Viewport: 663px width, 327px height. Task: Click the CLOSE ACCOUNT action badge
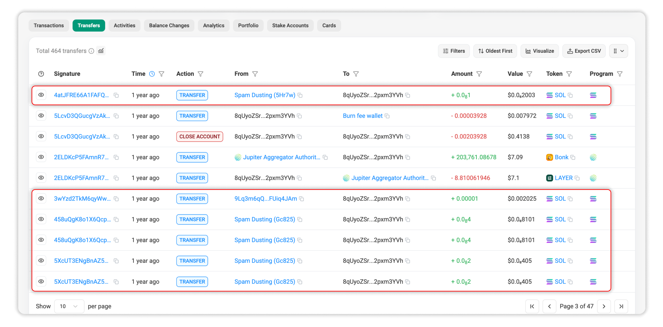200,136
